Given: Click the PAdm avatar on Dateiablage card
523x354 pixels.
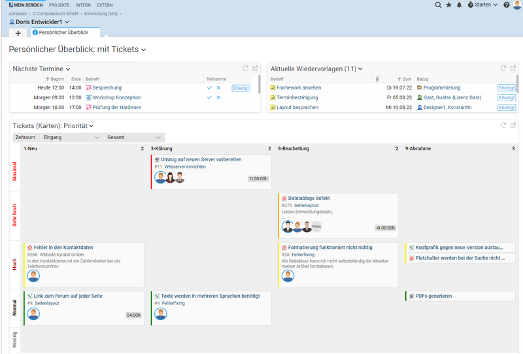Looking at the screenshot, I should pos(316,227).
